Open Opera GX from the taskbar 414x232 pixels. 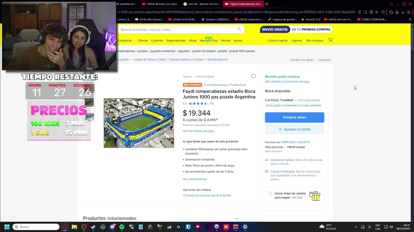pyautogui.click(x=65, y=227)
